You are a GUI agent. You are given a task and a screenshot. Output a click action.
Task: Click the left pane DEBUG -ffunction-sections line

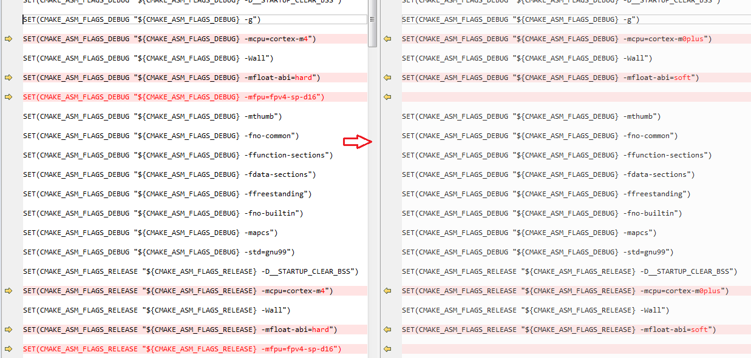[177, 155]
